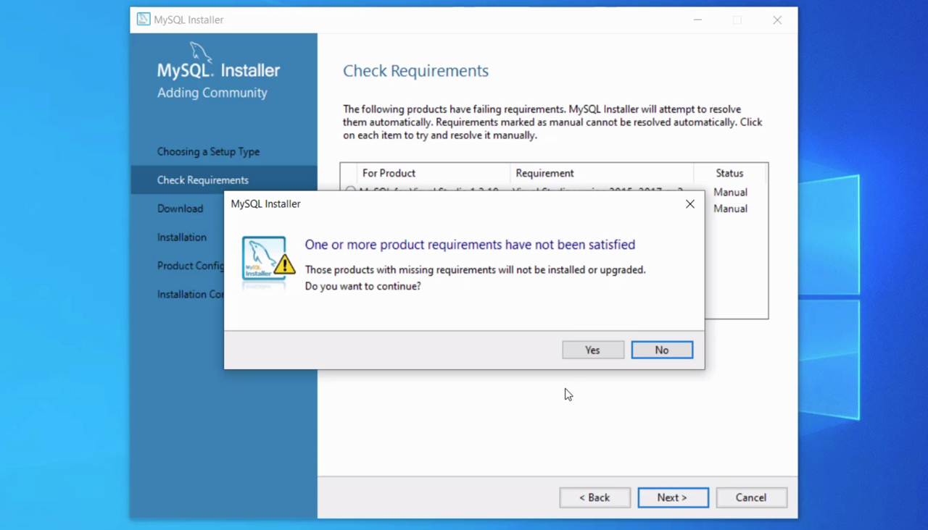Select Choosing a Setup Type step
Image resolution: width=928 pixels, height=530 pixels.
coord(208,152)
